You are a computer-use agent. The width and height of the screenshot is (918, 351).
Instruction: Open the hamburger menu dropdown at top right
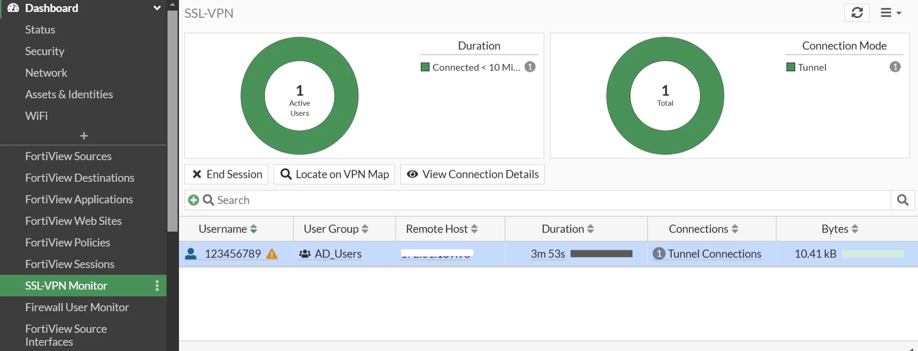point(891,13)
